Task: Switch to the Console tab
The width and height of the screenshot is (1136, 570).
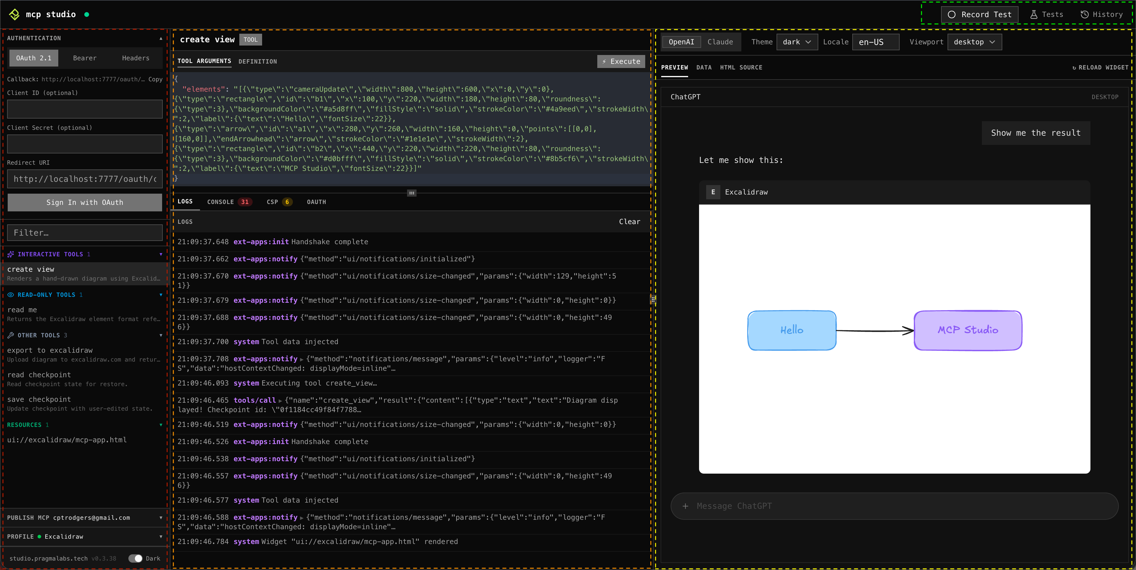Action: coord(229,202)
